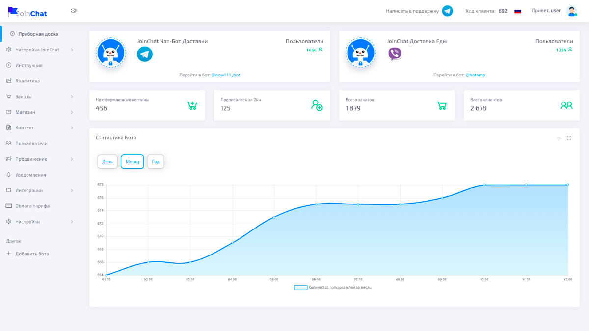Click the Продвижение megaphone icon

pos(8,159)
